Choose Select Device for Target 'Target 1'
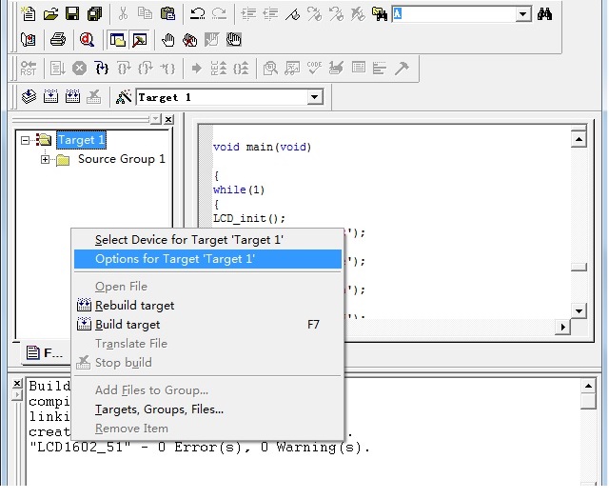The width and height of the screenshot is (609, 499). [188, 240]
